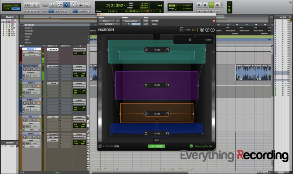The image size is (293, 174).
Task: Unmute the Click 1 track
Action: point(38,86)
